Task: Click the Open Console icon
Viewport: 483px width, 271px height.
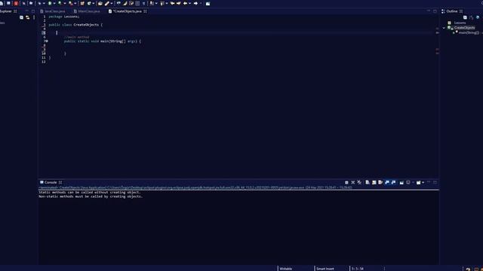Action: (419, 182)
